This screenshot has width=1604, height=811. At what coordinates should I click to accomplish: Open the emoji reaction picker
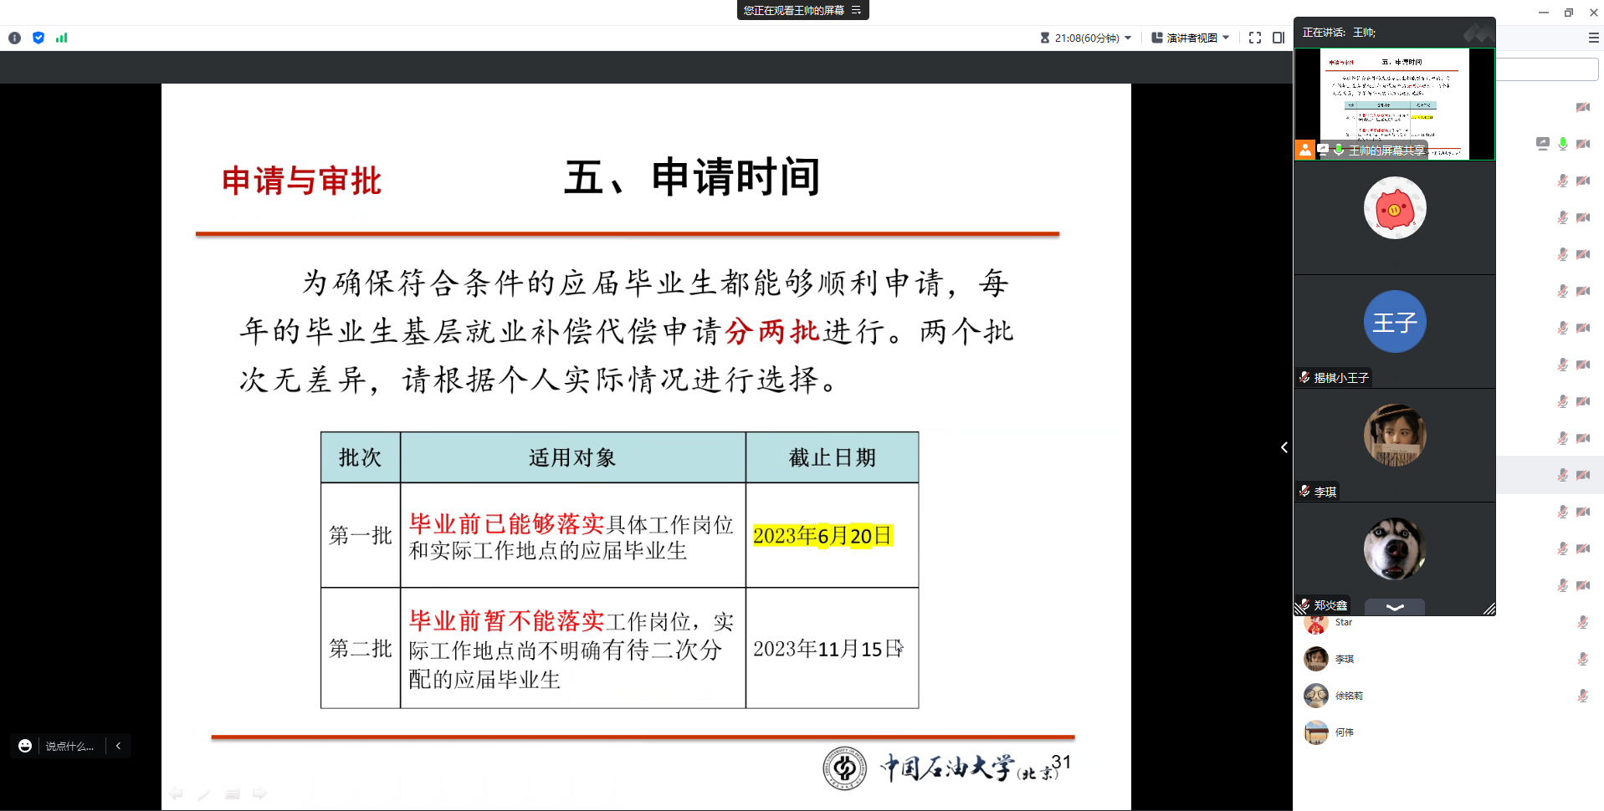[25, 746]
